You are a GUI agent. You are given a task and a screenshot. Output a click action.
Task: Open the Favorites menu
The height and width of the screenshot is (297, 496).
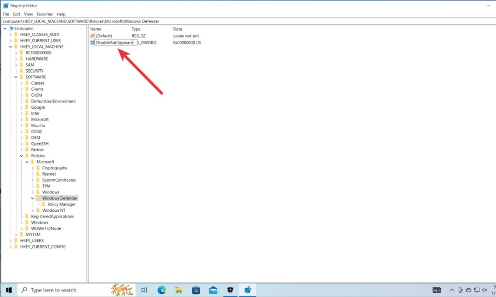coord(45,14)
